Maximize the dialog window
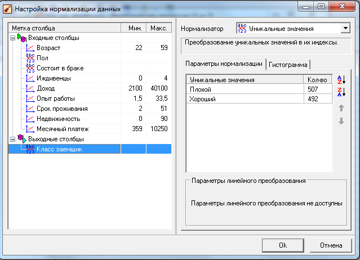Viewport: 360px width, 260px height. click(x=321, y=6)
